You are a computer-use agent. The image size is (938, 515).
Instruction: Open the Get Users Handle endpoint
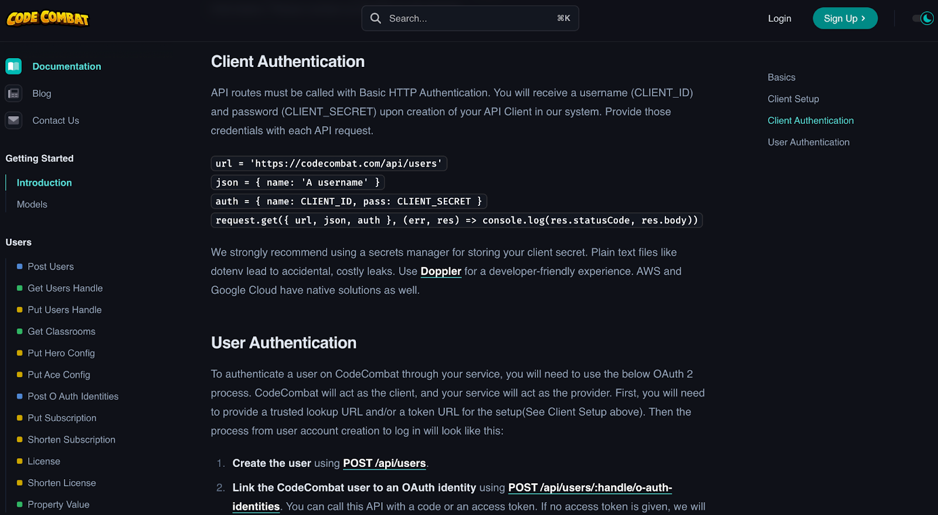pos(65,288)
